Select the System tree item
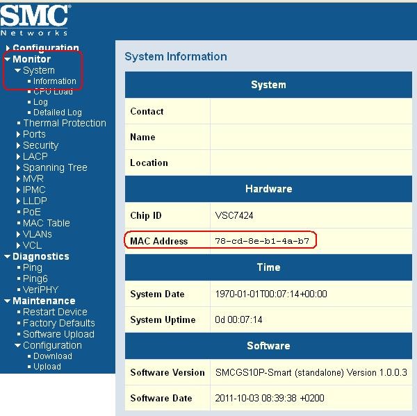Screen dimensions: 417x416 click(x=39, y=70)
